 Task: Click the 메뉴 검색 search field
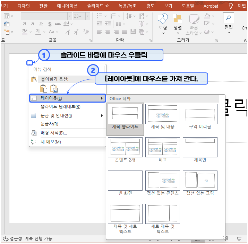pyautogui.click(x=68, y=70)
